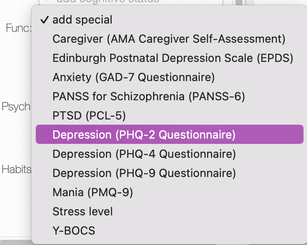Choose Caregiver (AMA Caregiver Self-Assessment)
The image size is (307, 245).
click(169, 39)
